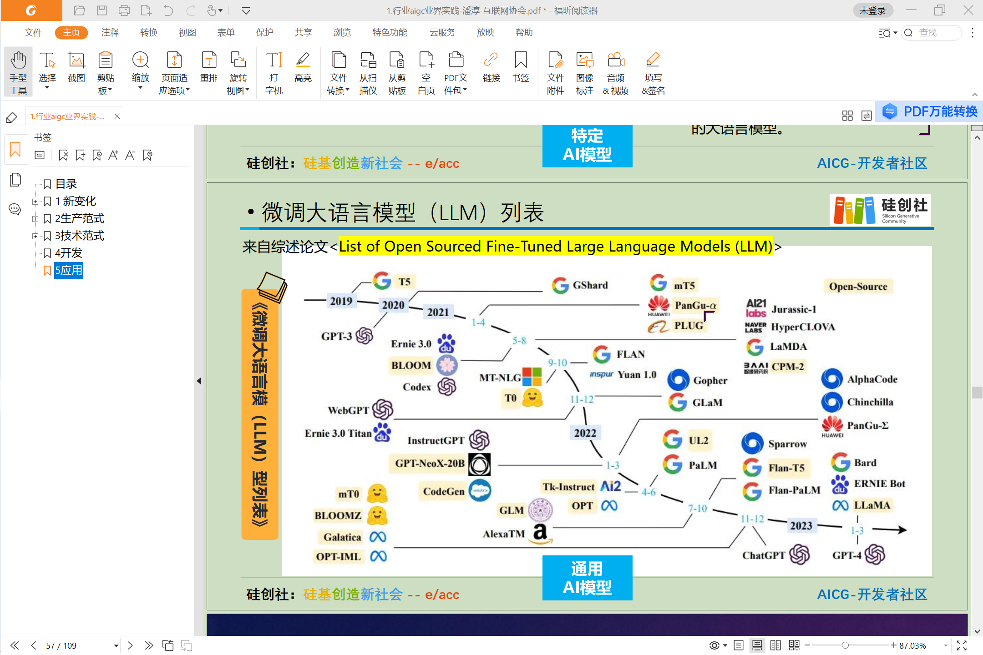Go to previous page
This screenshot has width=983, height=655.
[x=33, y=645]
